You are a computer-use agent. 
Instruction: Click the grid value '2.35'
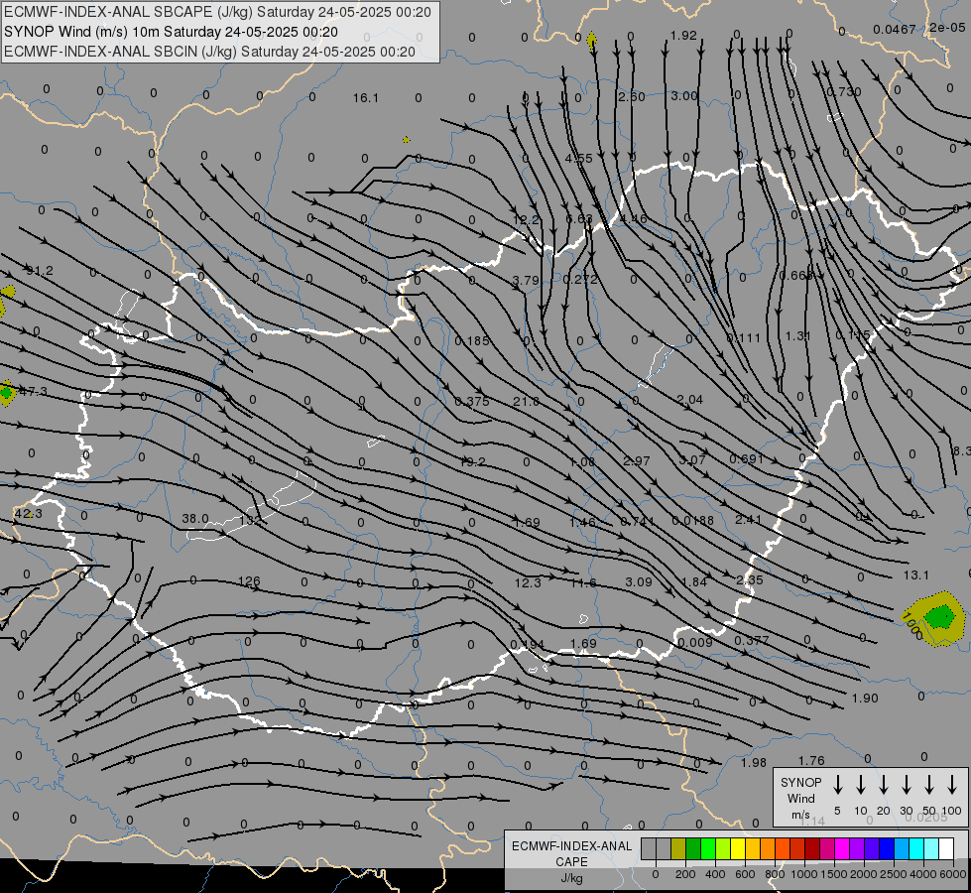[x=750, y=580]
